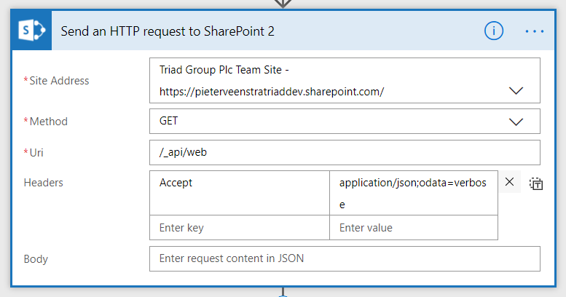Click the Triad Group Plc Team Site text

[224, 70]
